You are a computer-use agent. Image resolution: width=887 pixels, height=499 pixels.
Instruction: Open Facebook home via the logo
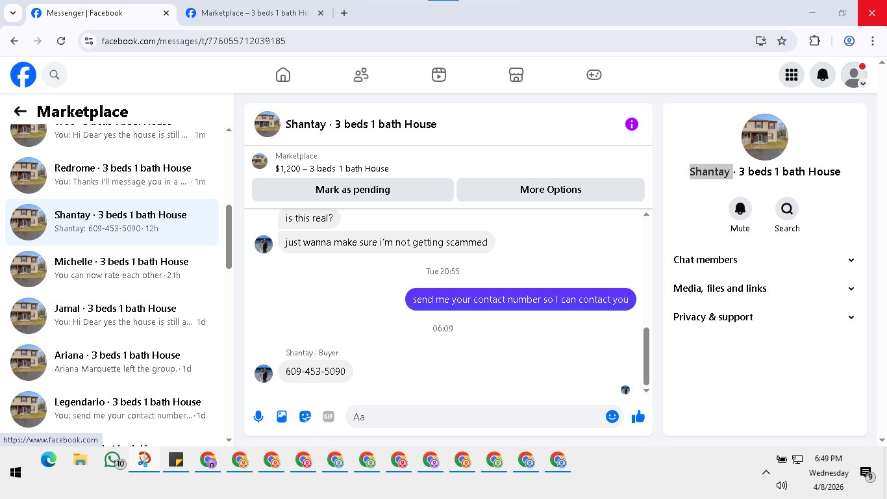click(23, 75)
